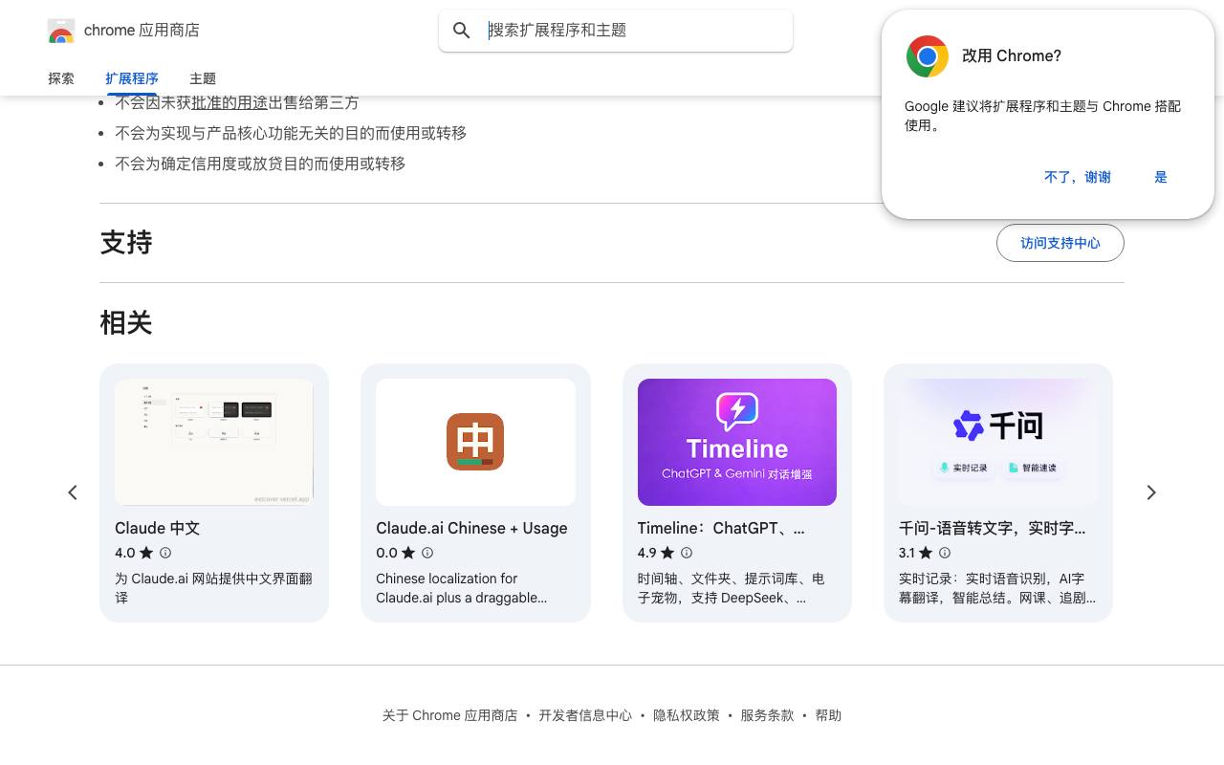Click bullet text 不会为确定信用度或放贷目的而使用或转移

pyautogui.click(x=260, y=164)
